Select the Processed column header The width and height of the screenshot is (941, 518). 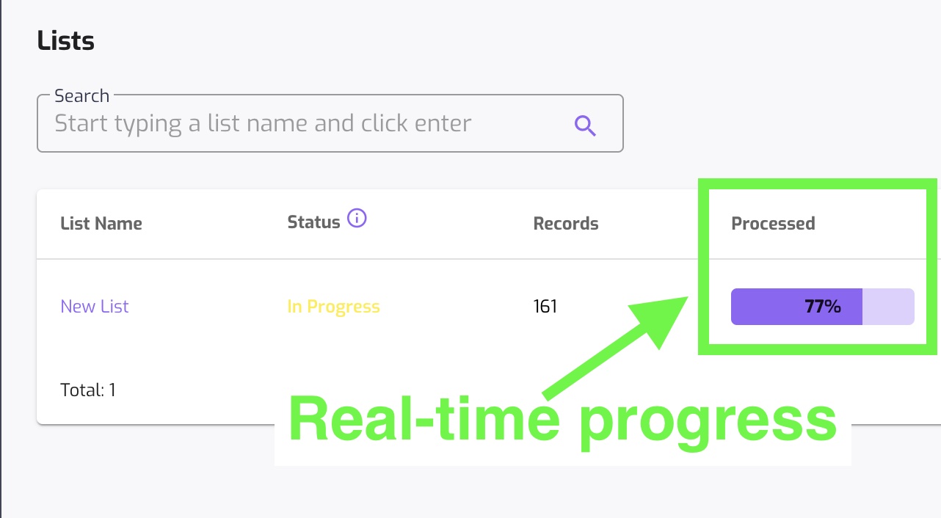point(773,223)
